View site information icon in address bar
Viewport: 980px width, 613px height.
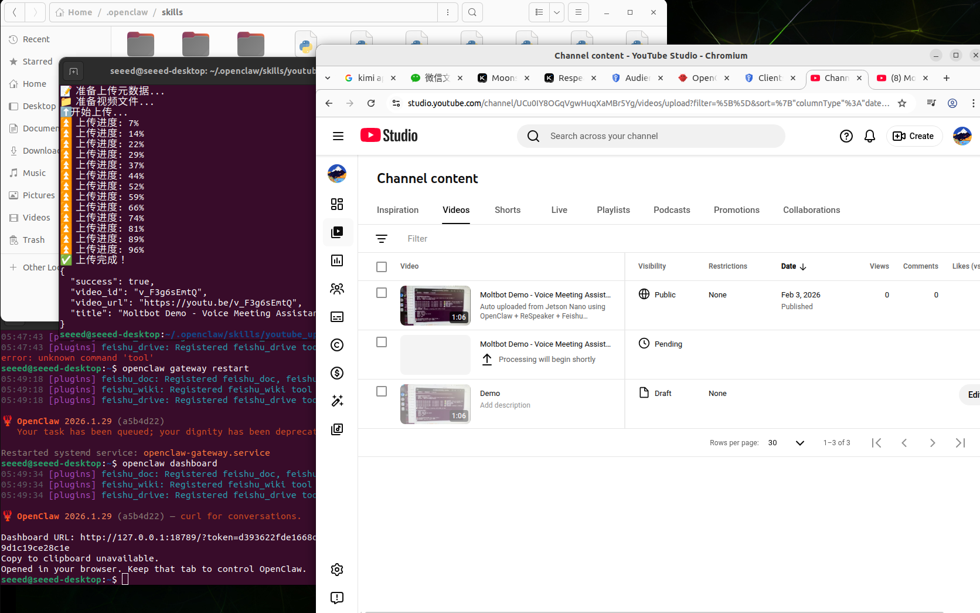(x=396, y=103)
